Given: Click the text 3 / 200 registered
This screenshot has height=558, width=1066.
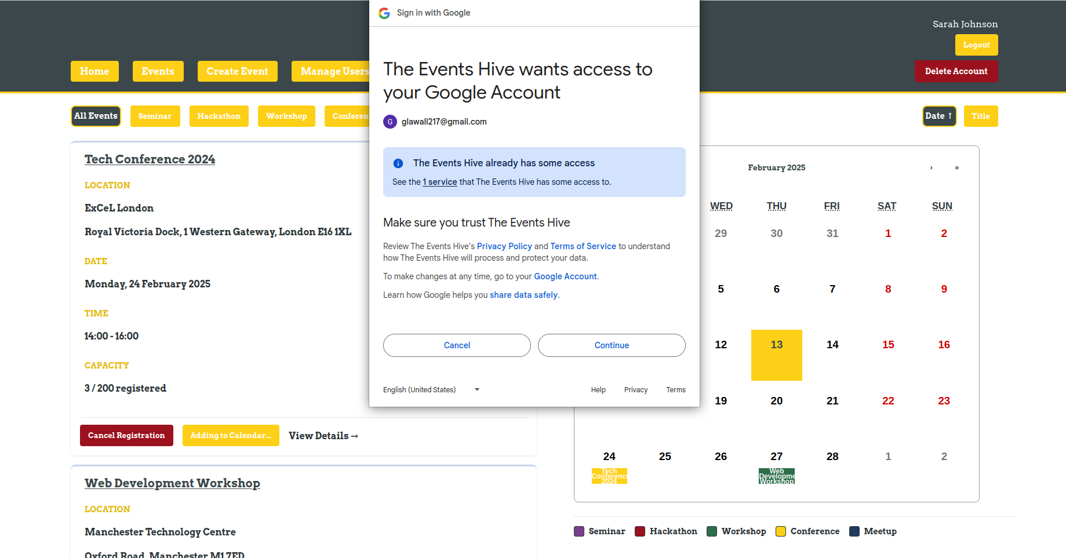Looking at the screenshot, I should pos(125,388).
